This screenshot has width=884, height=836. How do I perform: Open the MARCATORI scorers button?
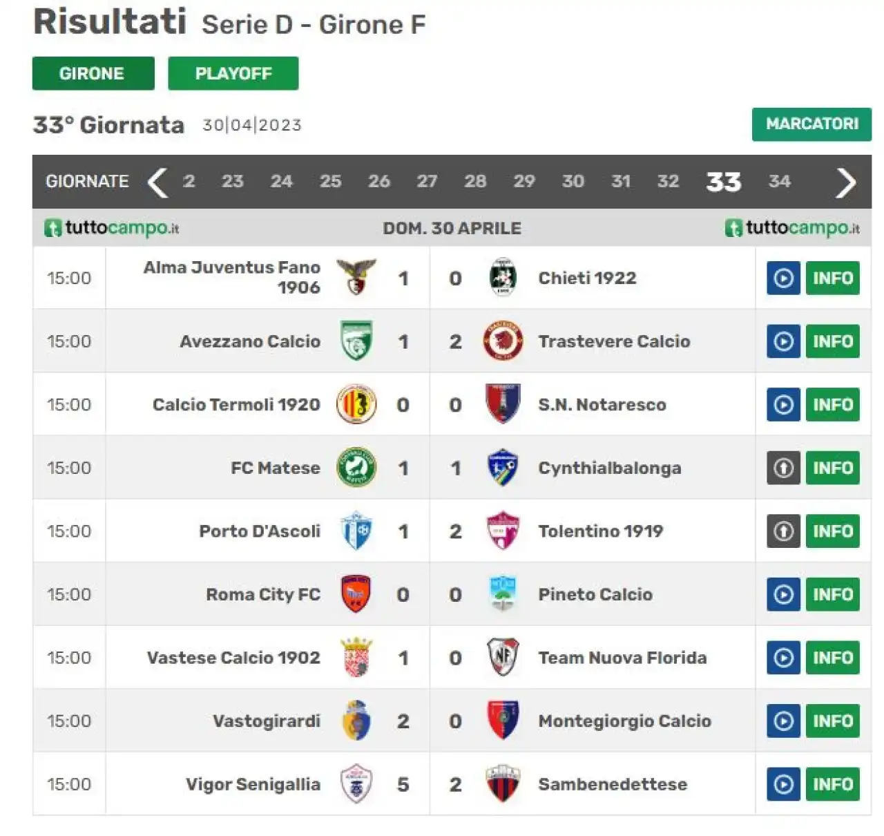tap(811, 124)
